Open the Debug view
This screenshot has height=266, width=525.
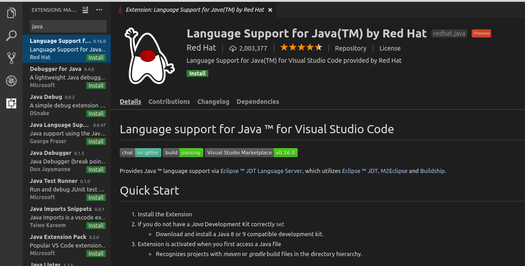pyautogui.click(x=11, y=80)
